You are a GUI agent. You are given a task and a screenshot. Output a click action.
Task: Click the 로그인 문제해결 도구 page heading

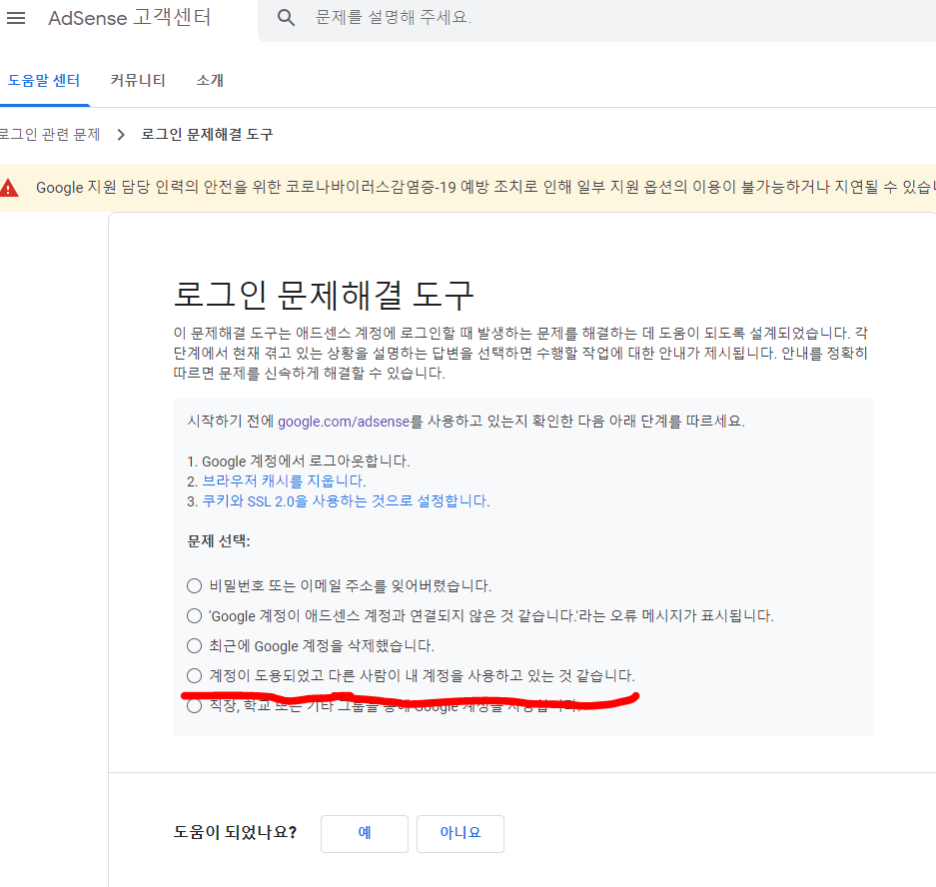[x=324, y=295]
